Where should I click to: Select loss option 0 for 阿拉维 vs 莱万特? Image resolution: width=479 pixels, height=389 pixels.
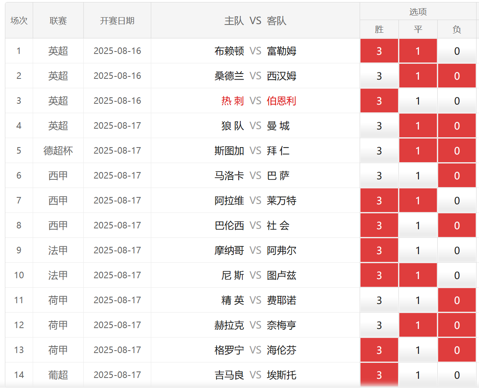coord(457,200)
